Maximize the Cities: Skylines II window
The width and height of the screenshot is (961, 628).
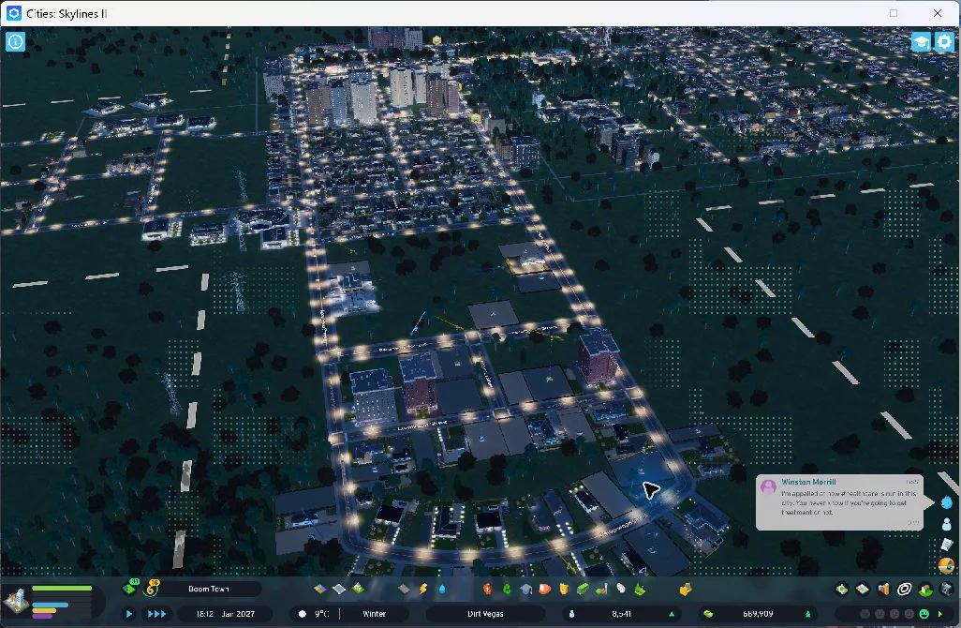(x=894, y=13)
